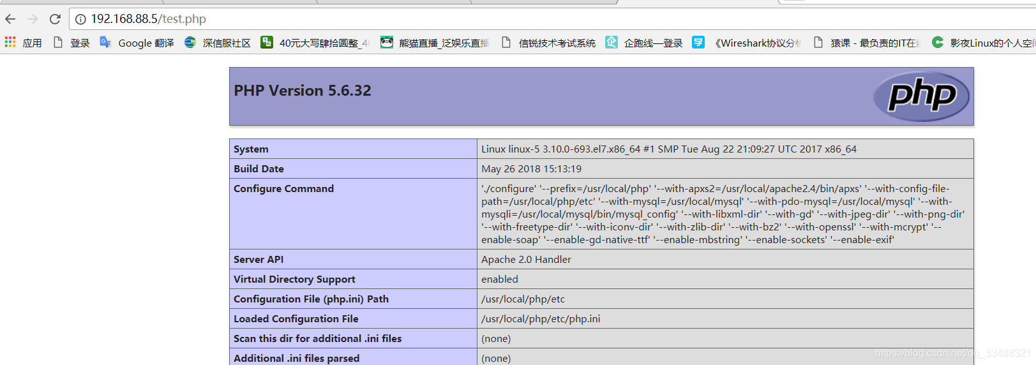Image resolution: width=1036 pixels, height=365 pixels.
Task: Click the site info icon in address bar
Action: pyautogui.click(x=80, y=19)
